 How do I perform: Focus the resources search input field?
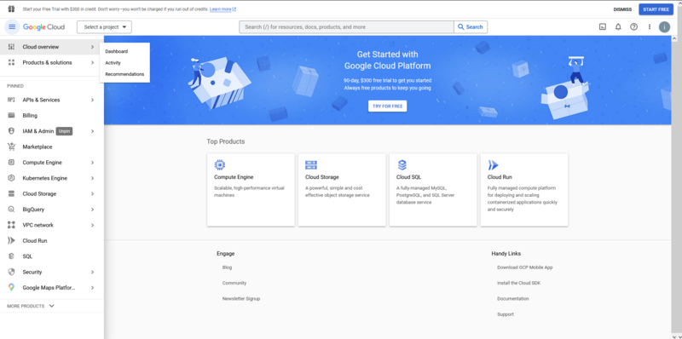[347, 27]
